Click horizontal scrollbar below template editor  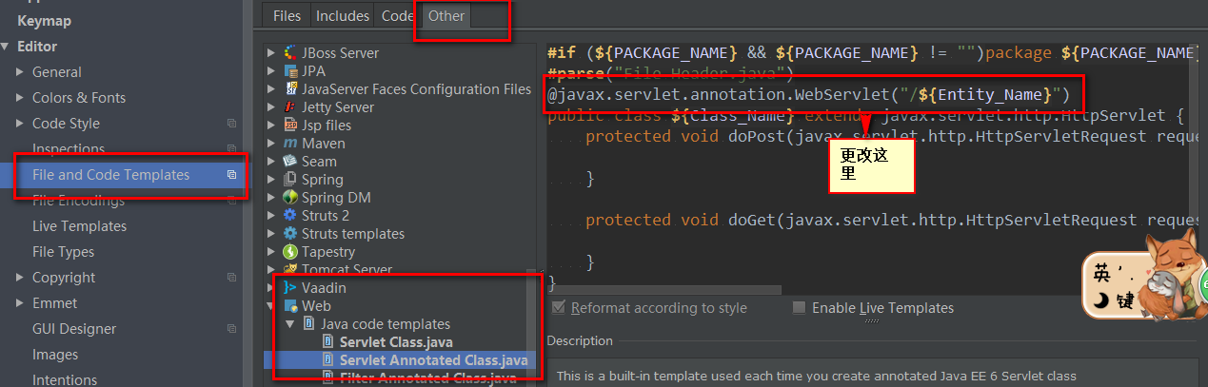pos(664,289)
